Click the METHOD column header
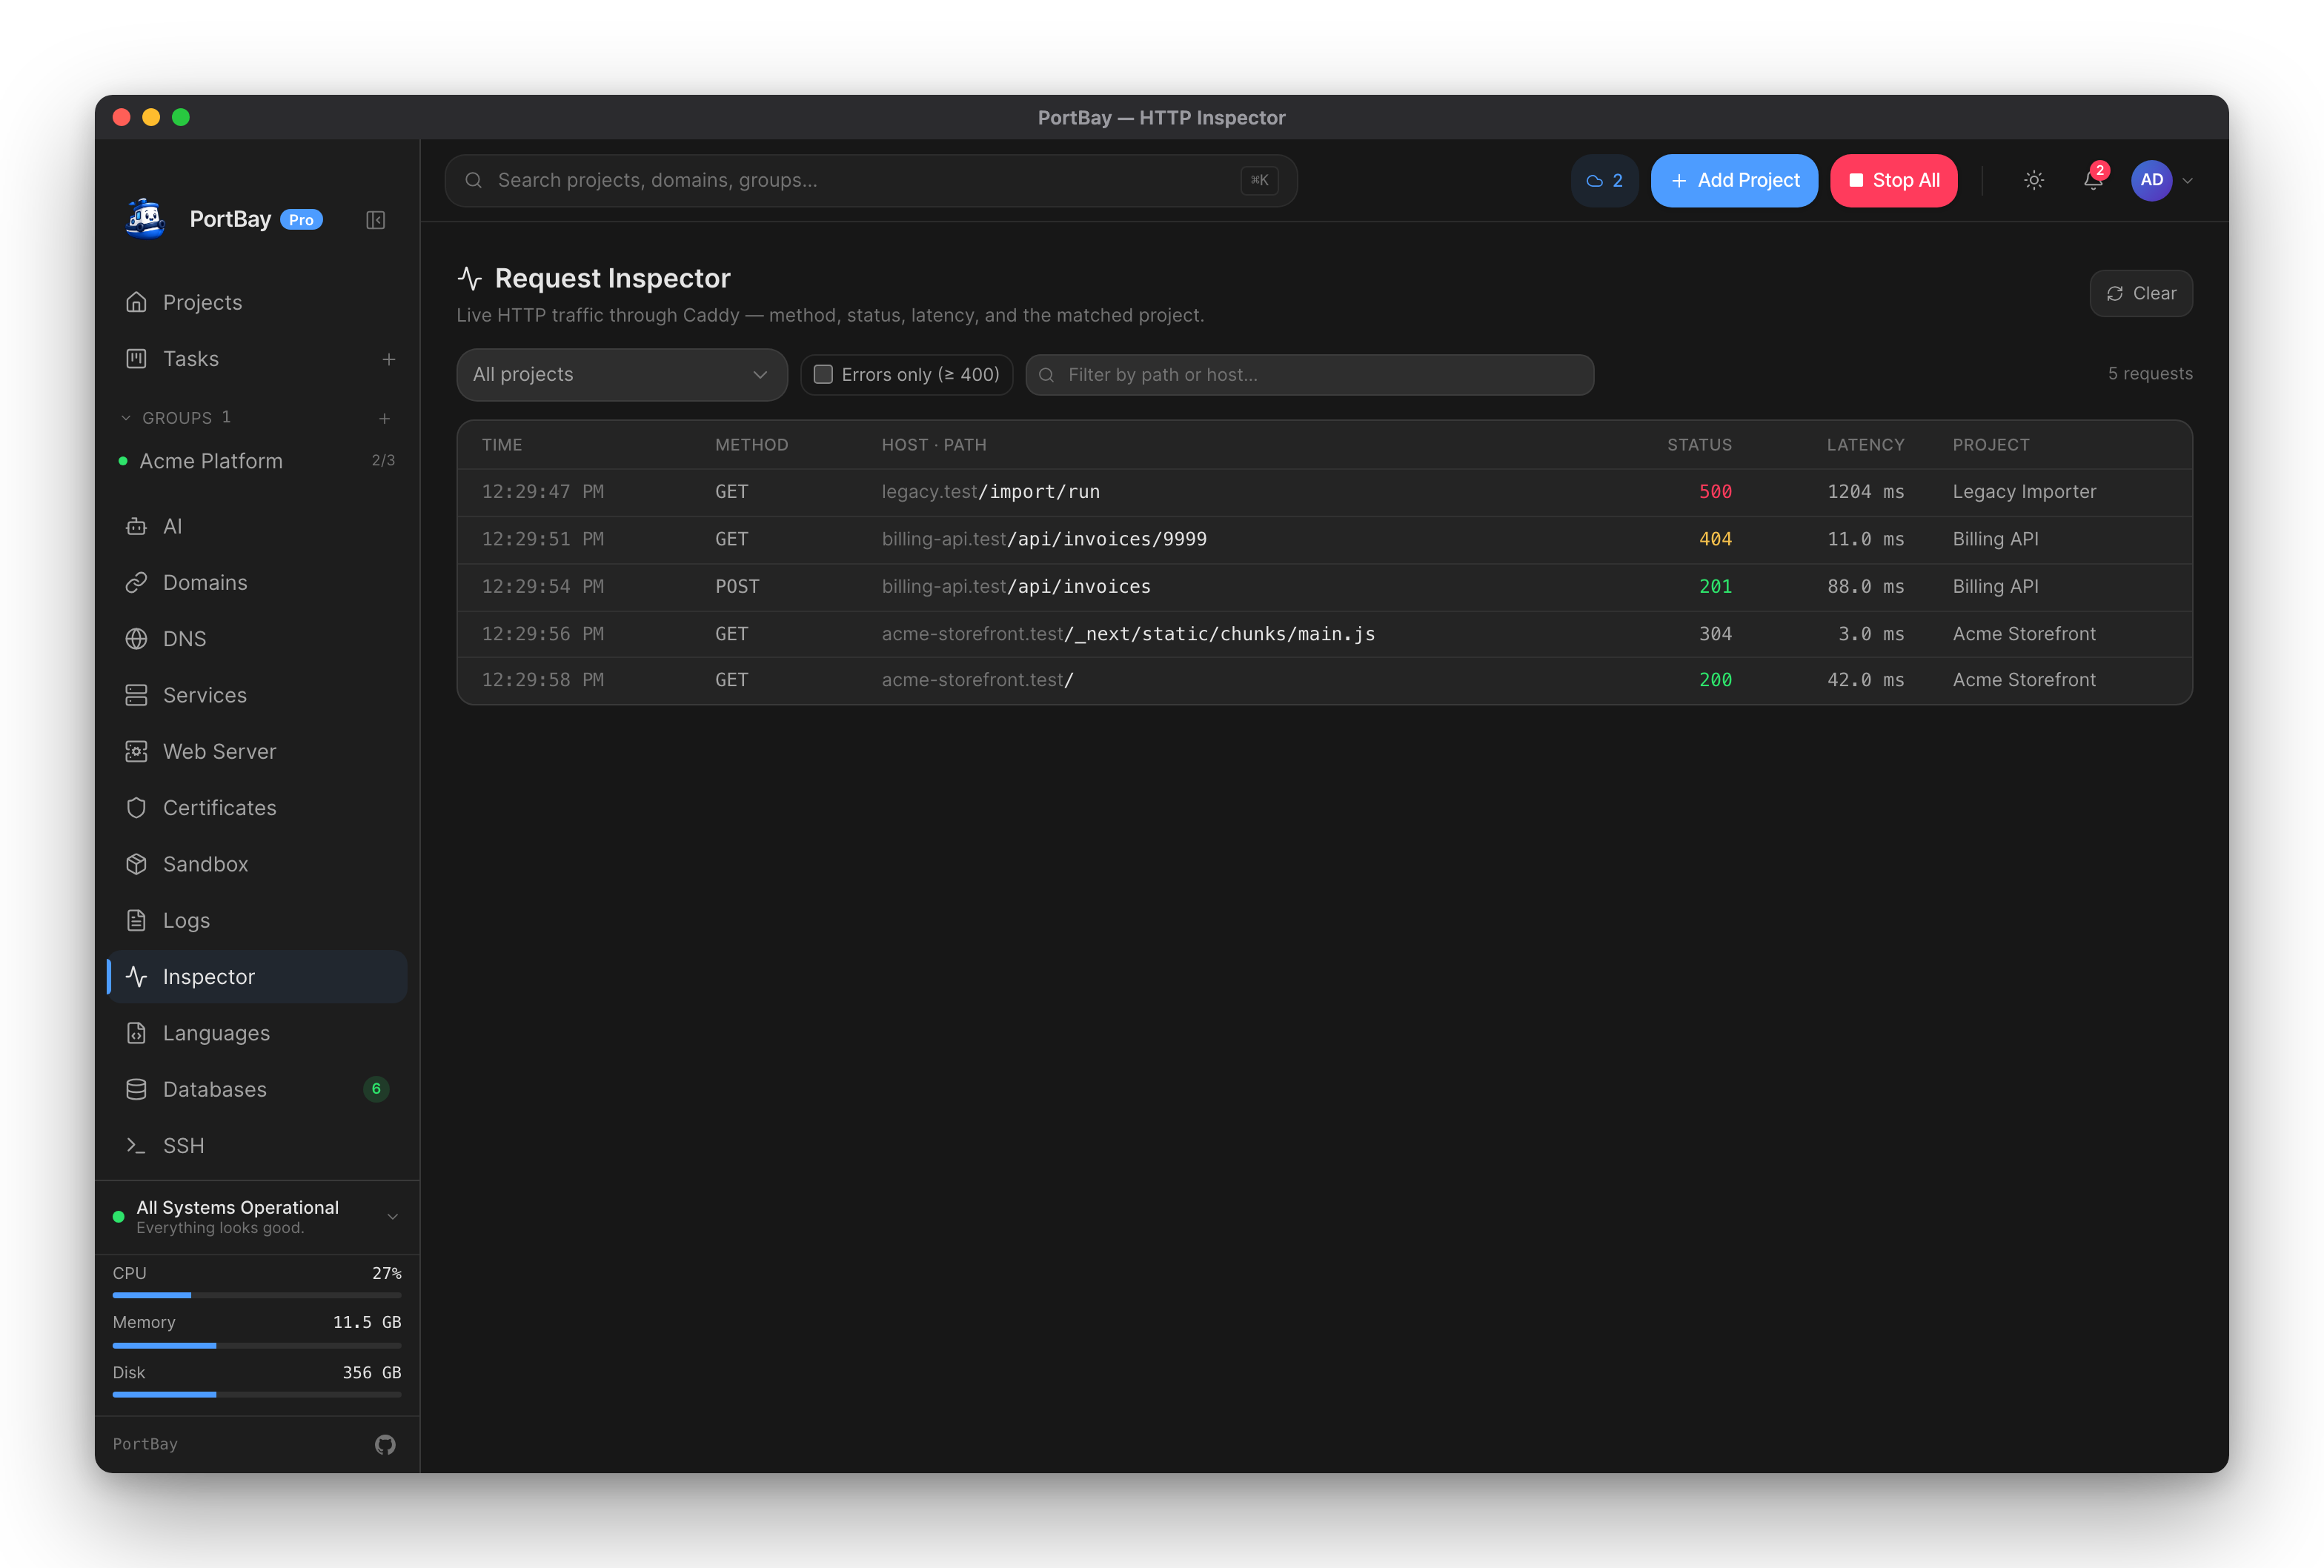This screenshot has height=1568, width=2324. click(752, 445)
